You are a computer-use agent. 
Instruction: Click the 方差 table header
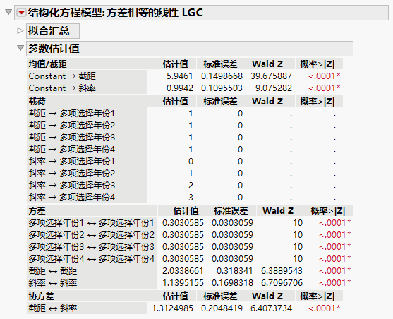pyautogui.click(x=92, y=210)
